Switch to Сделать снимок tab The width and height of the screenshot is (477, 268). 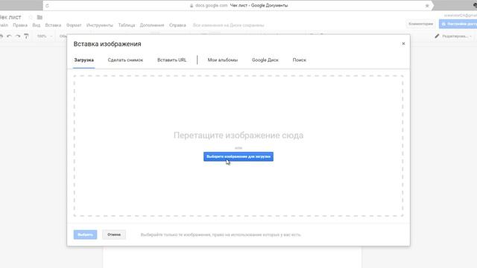click(125, 60)
